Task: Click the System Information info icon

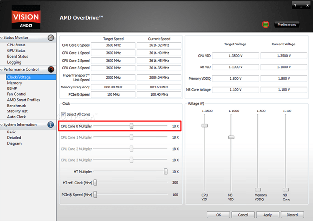Action: (x=51, y=125)
